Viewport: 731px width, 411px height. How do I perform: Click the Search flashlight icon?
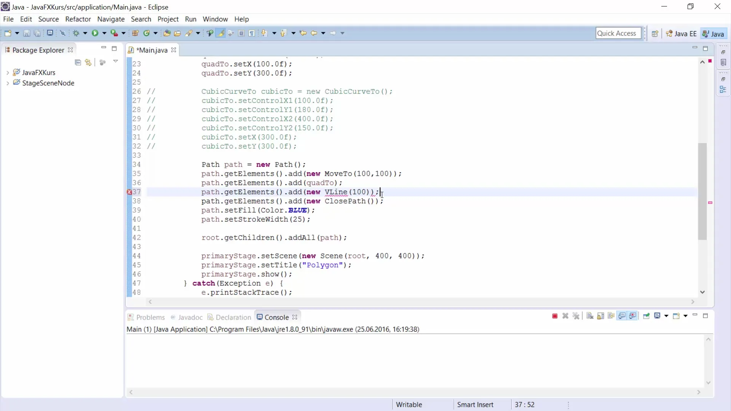pos(189,33)
